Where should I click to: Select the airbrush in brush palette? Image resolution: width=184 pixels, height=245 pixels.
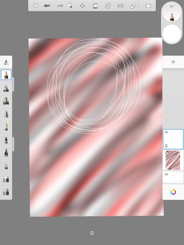pyautogui.click(x=6, y=88)
